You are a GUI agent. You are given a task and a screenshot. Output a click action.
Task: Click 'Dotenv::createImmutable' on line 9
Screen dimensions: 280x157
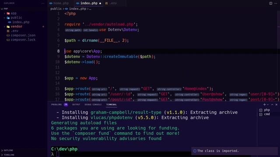point(112,57)
